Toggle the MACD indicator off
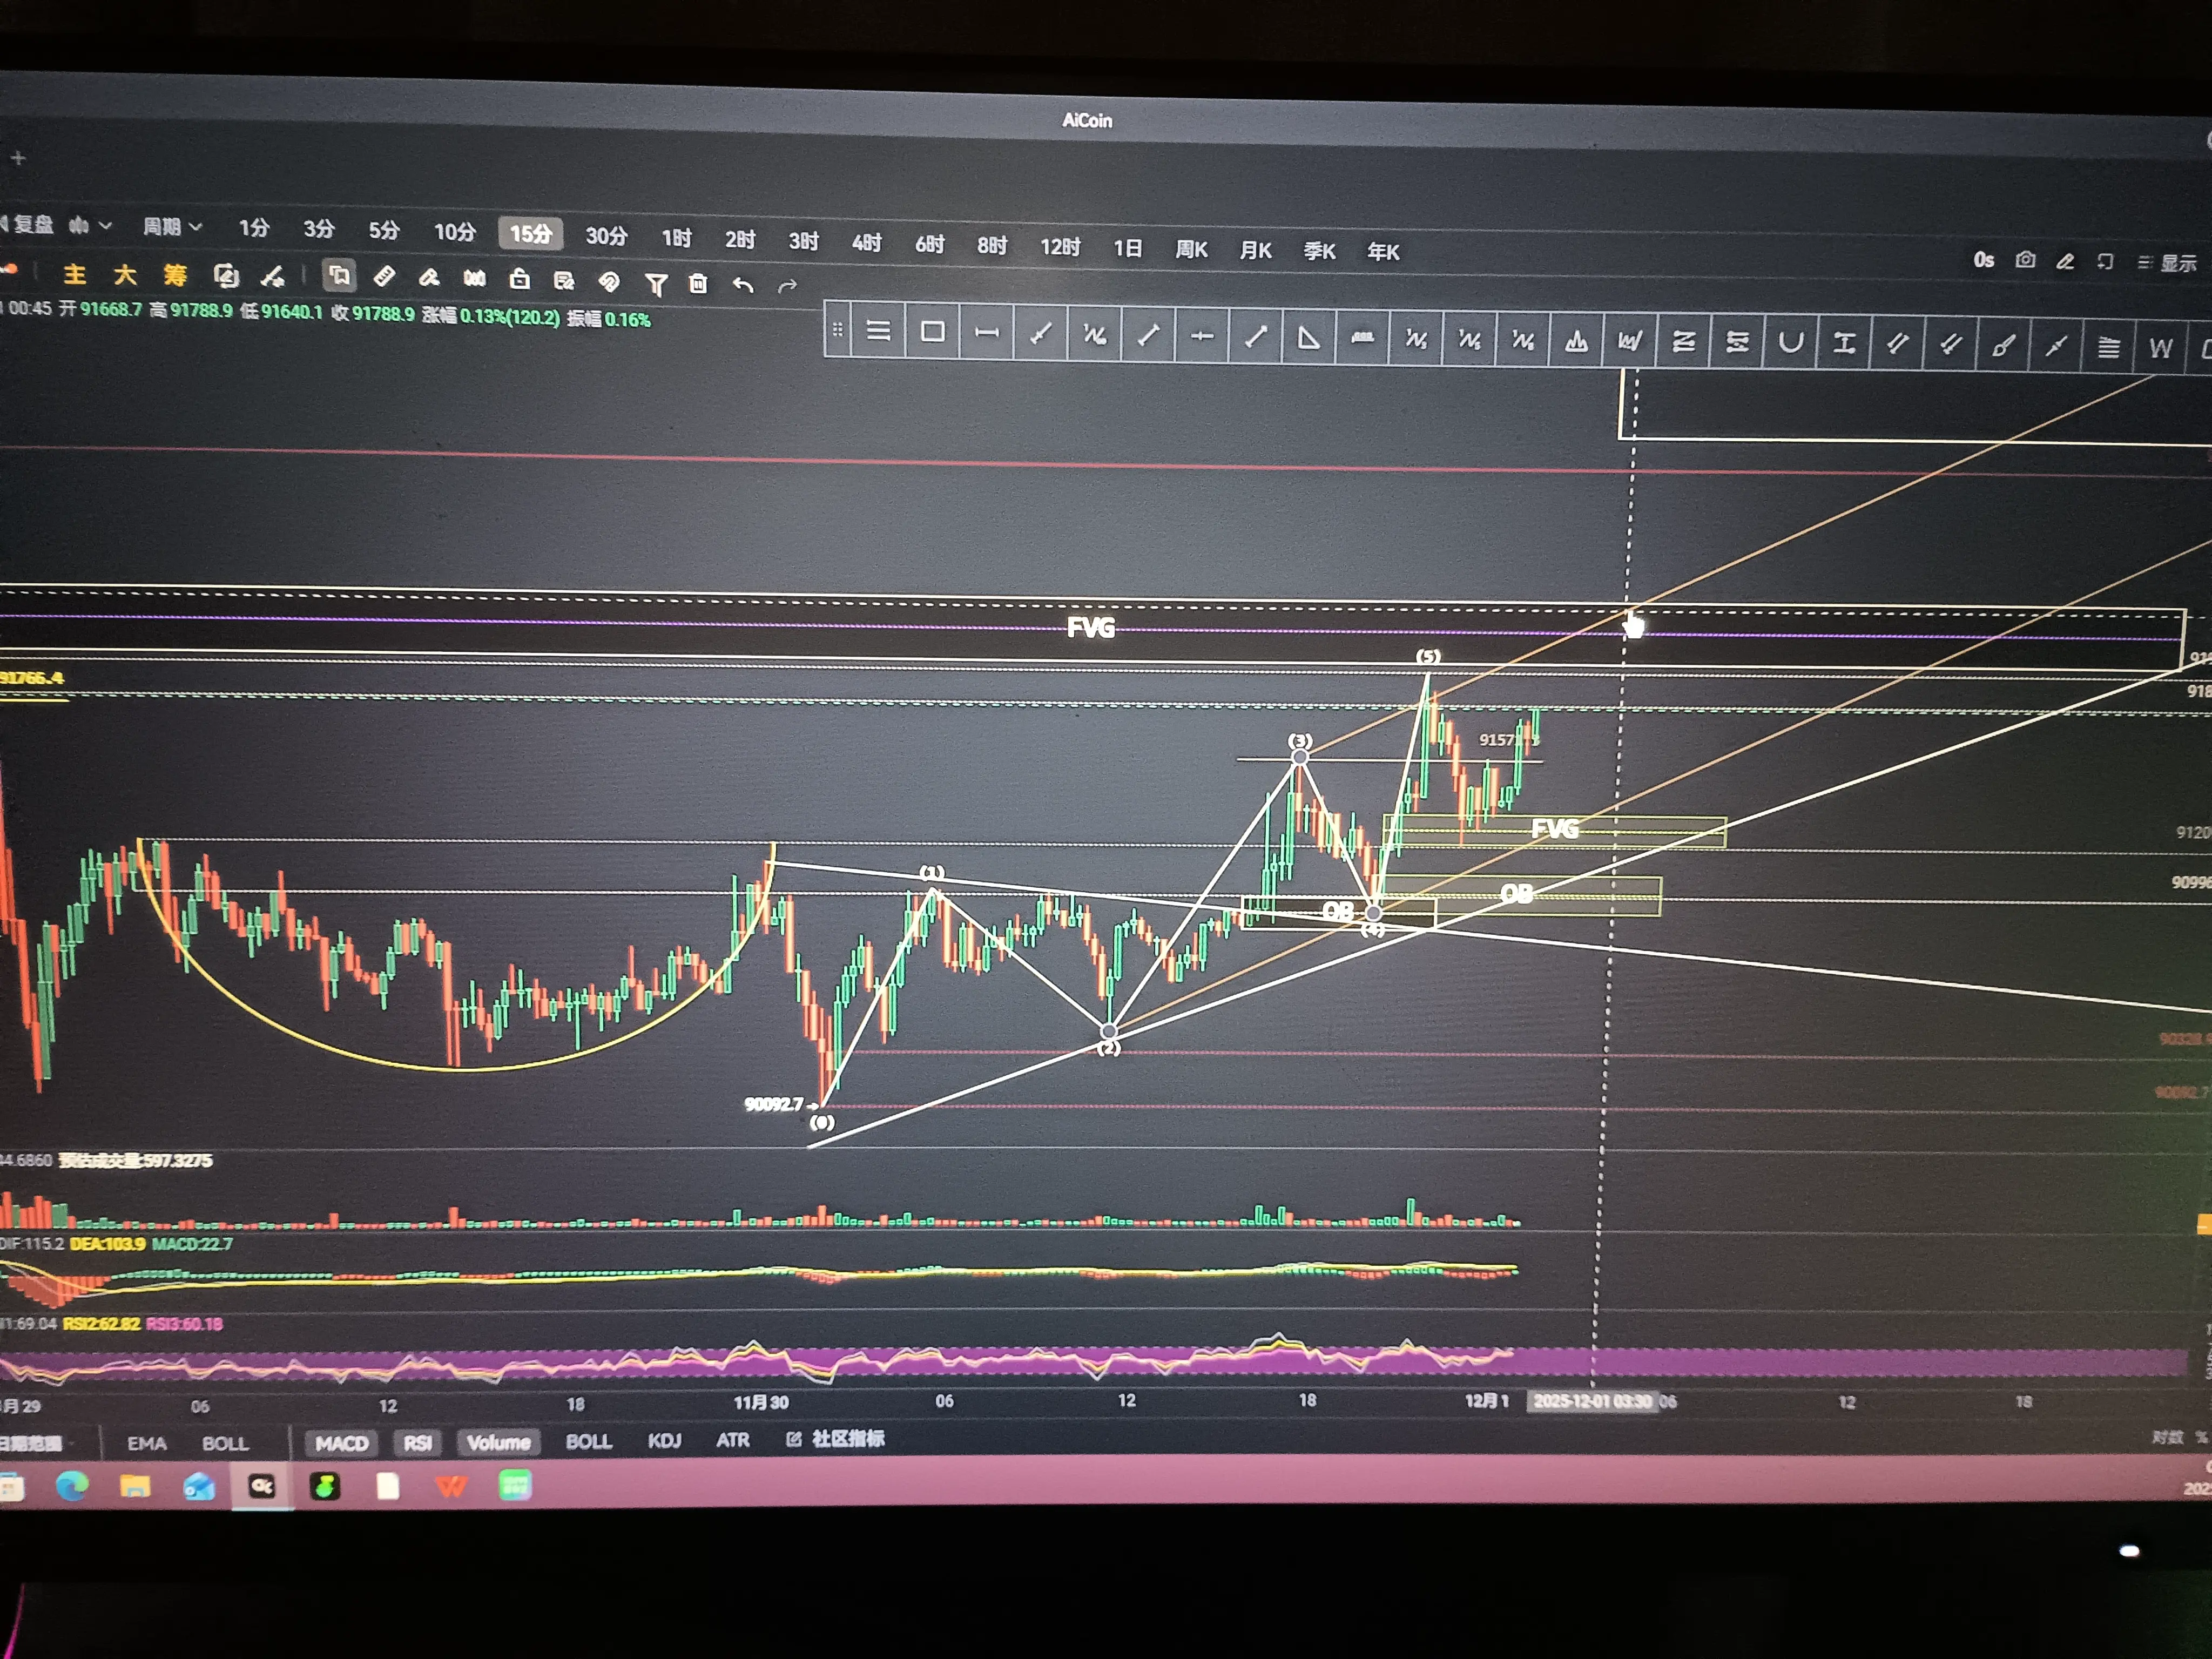The height and width of the screenshot is (1659, 2212). click(x=342, y=1443)
